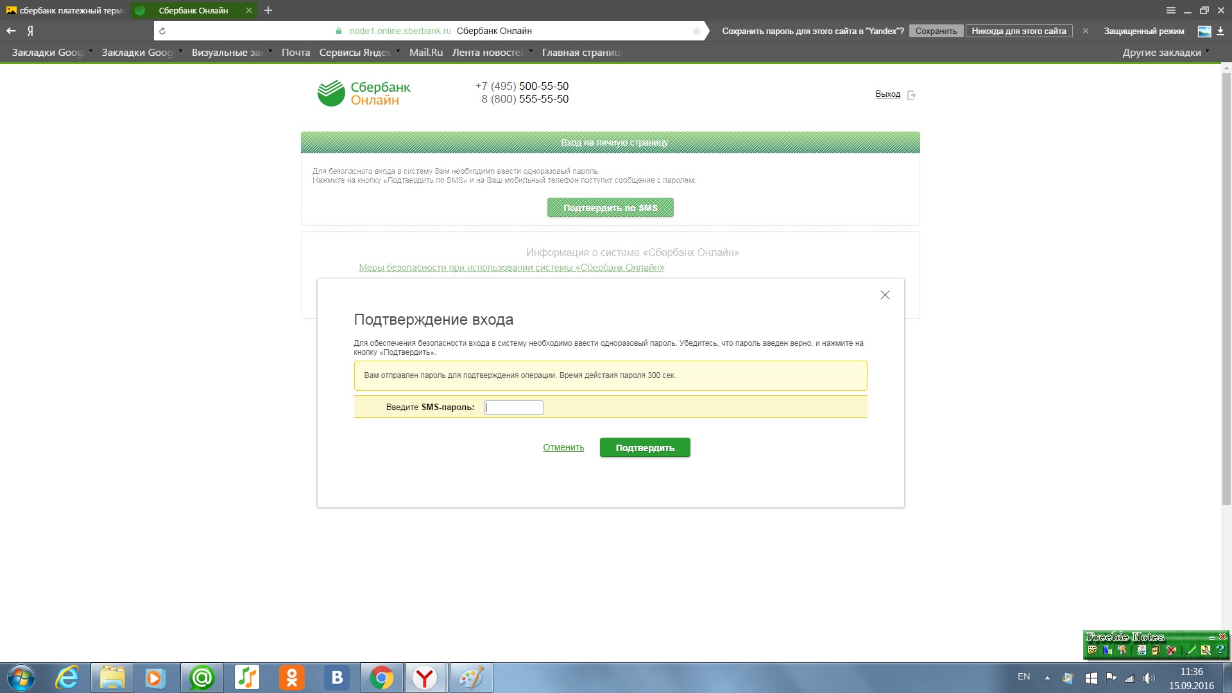This screenshot has height=693, width=1232.
Task: Click the browser back arrow
Action: click(11, 31)
